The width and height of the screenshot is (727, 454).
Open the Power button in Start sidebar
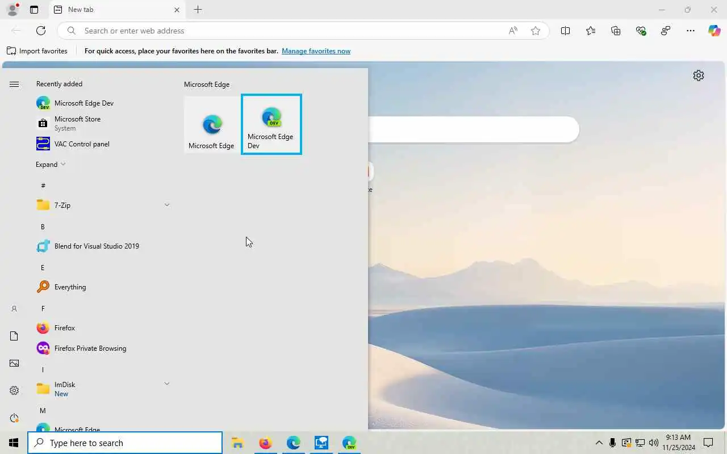click(14, 418)
